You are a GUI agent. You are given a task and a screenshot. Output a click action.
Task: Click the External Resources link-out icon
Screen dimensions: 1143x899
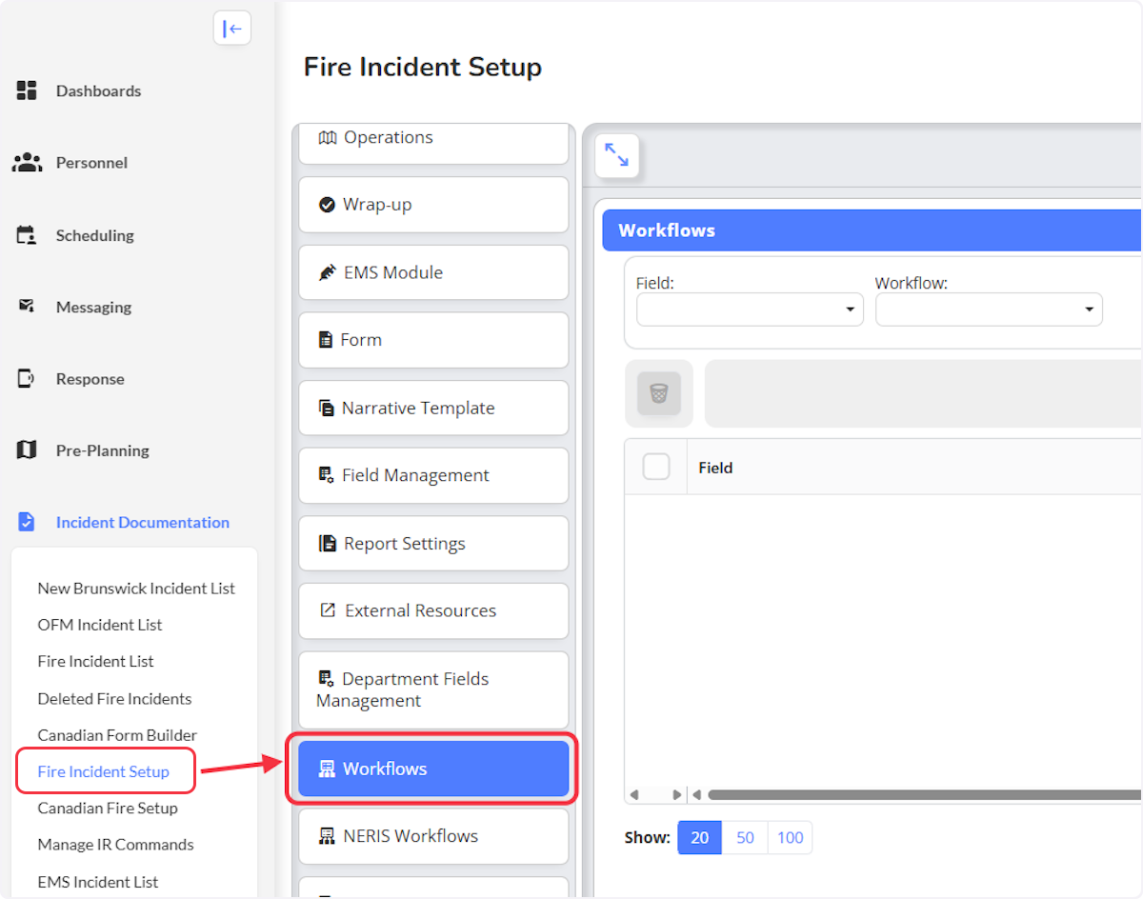328,610
